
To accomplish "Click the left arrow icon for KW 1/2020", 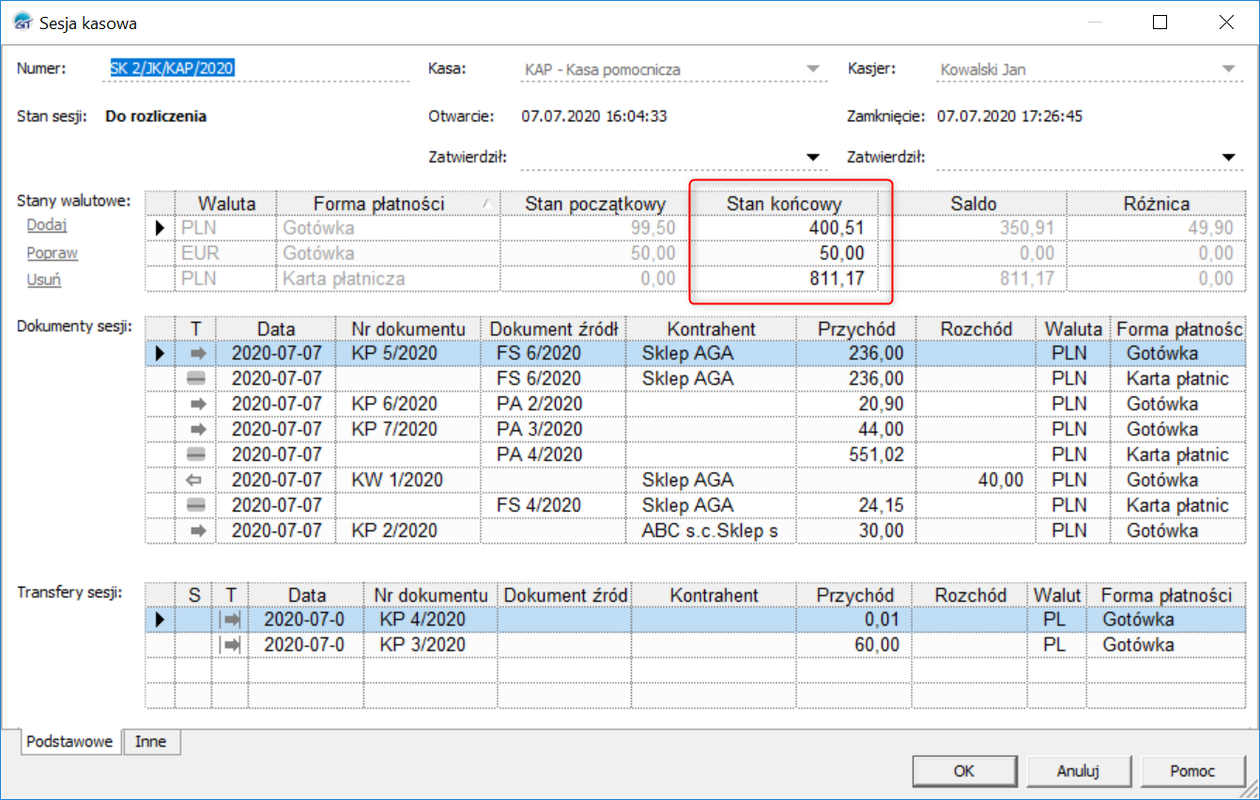I will point(197,480).
